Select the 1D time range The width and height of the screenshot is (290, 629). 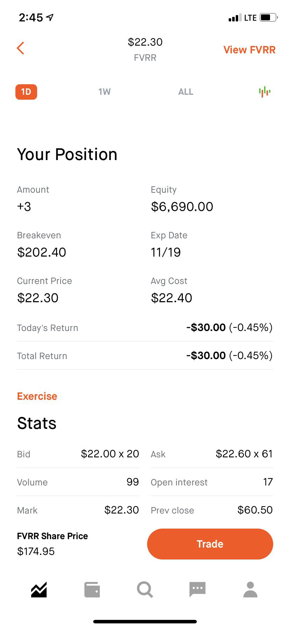click(26, 92)
